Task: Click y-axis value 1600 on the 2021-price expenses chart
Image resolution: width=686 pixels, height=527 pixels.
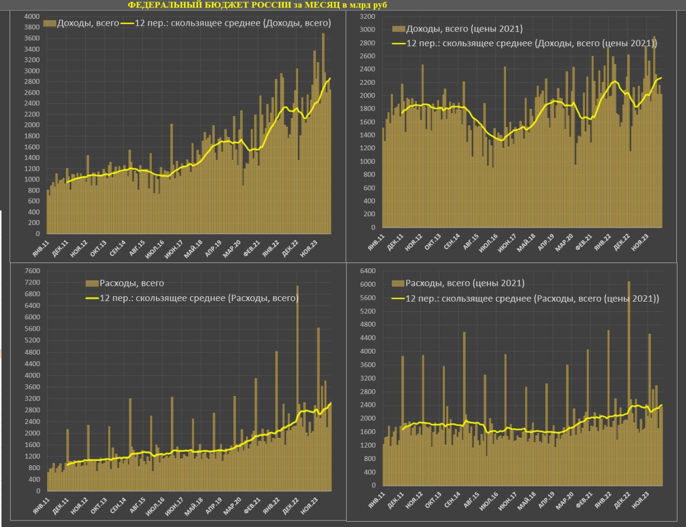Action: [368, 432]
